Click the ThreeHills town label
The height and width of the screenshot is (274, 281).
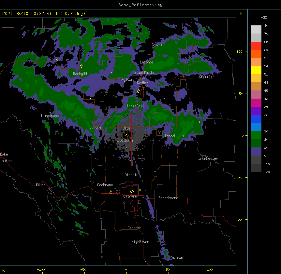tap(174, 136)
